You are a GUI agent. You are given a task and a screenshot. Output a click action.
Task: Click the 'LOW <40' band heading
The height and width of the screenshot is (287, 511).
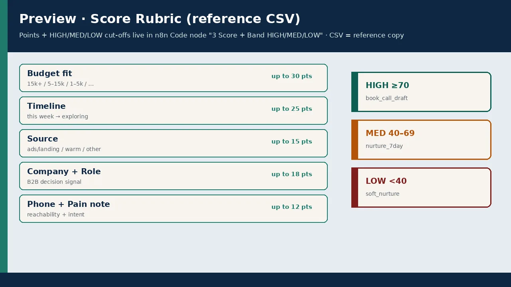click(386, 181)
